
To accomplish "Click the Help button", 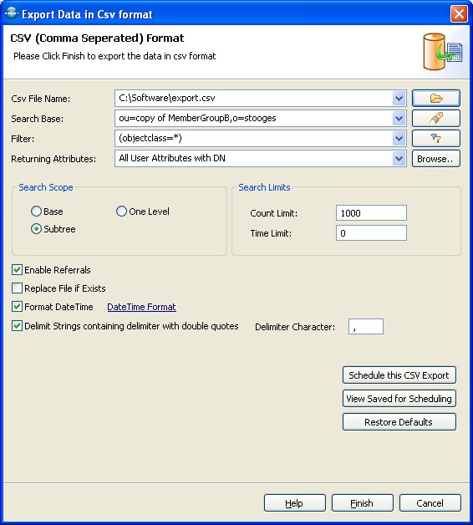I will [x=294, y=503].
